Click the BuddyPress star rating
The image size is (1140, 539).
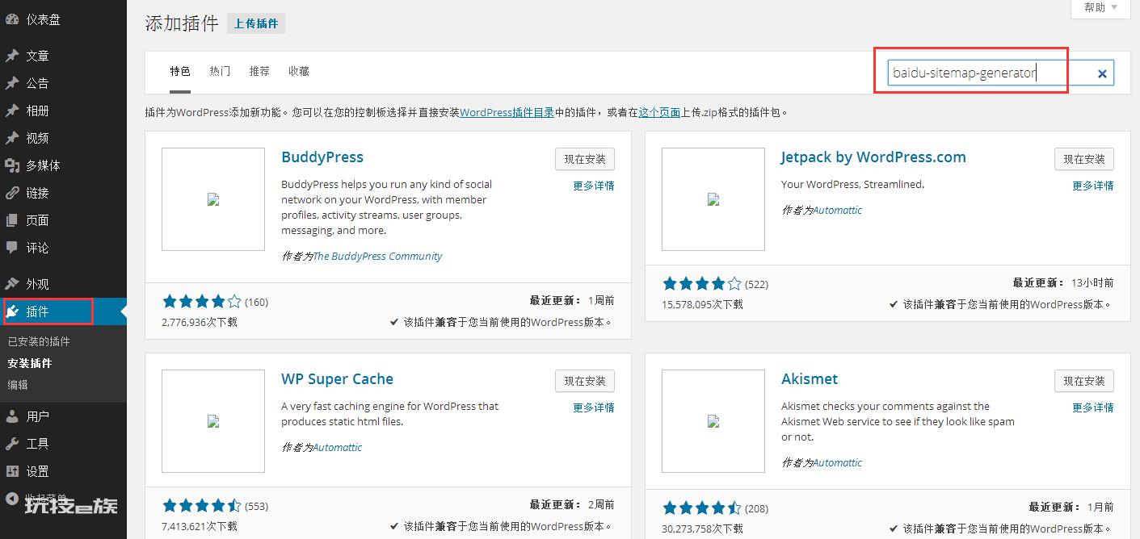click(202, 302)
